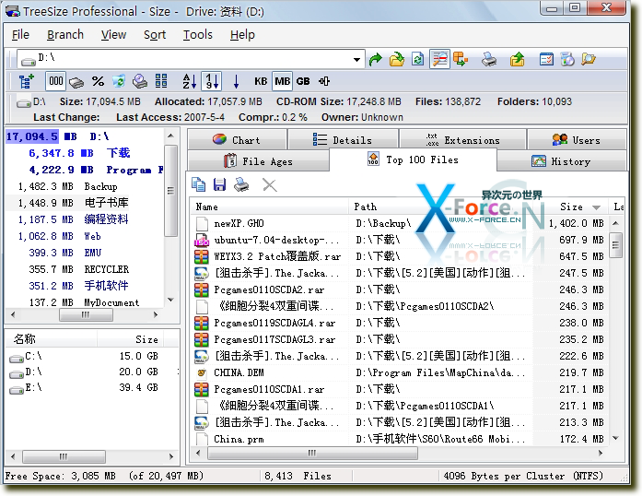Select drive C:\ in the drive list

[33, 356]
